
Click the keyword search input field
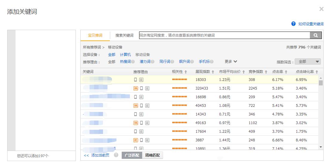[x=224, y=35]
